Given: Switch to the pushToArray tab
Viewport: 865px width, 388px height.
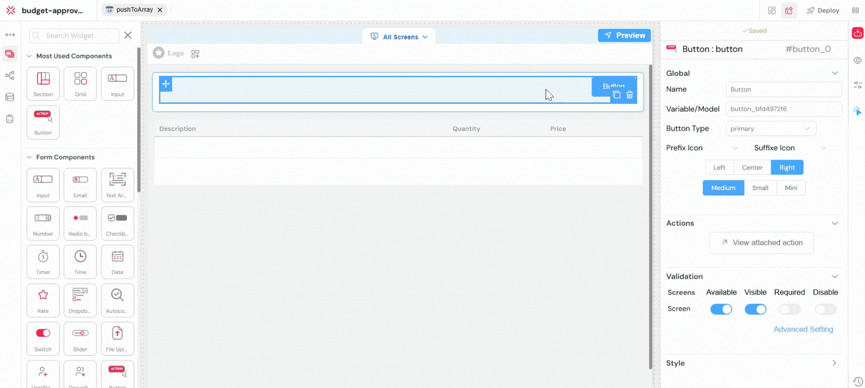Looking at the screenshot, I should pos(134,10).
